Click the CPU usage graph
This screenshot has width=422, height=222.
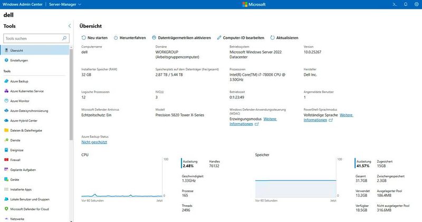pos(122,178)
